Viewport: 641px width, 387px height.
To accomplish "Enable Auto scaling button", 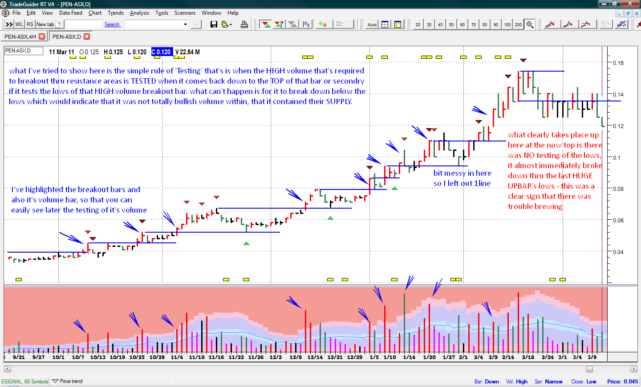I will (x=372, y=24).
